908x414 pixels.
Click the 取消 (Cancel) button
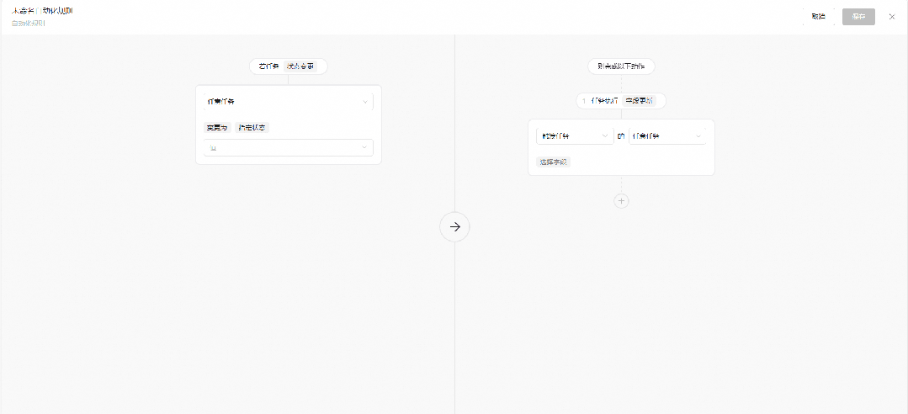point(818,17)
